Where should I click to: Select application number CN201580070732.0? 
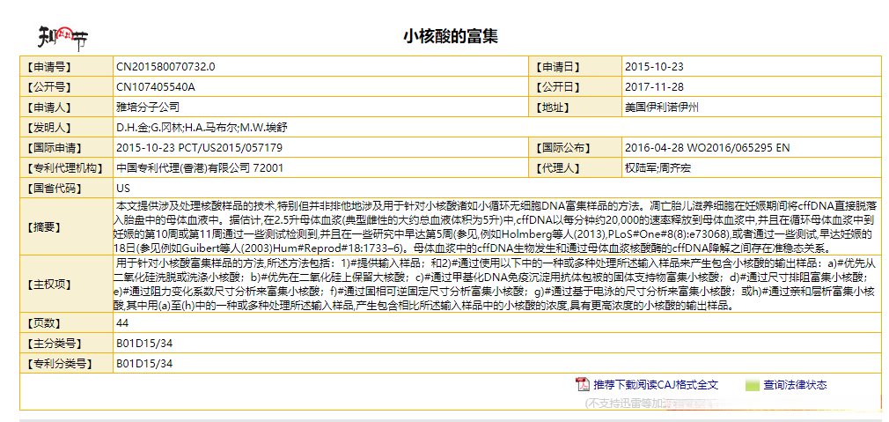tap(165, 66)
